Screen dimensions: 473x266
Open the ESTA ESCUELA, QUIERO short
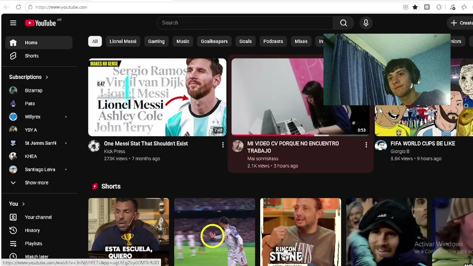pos(129,232)
